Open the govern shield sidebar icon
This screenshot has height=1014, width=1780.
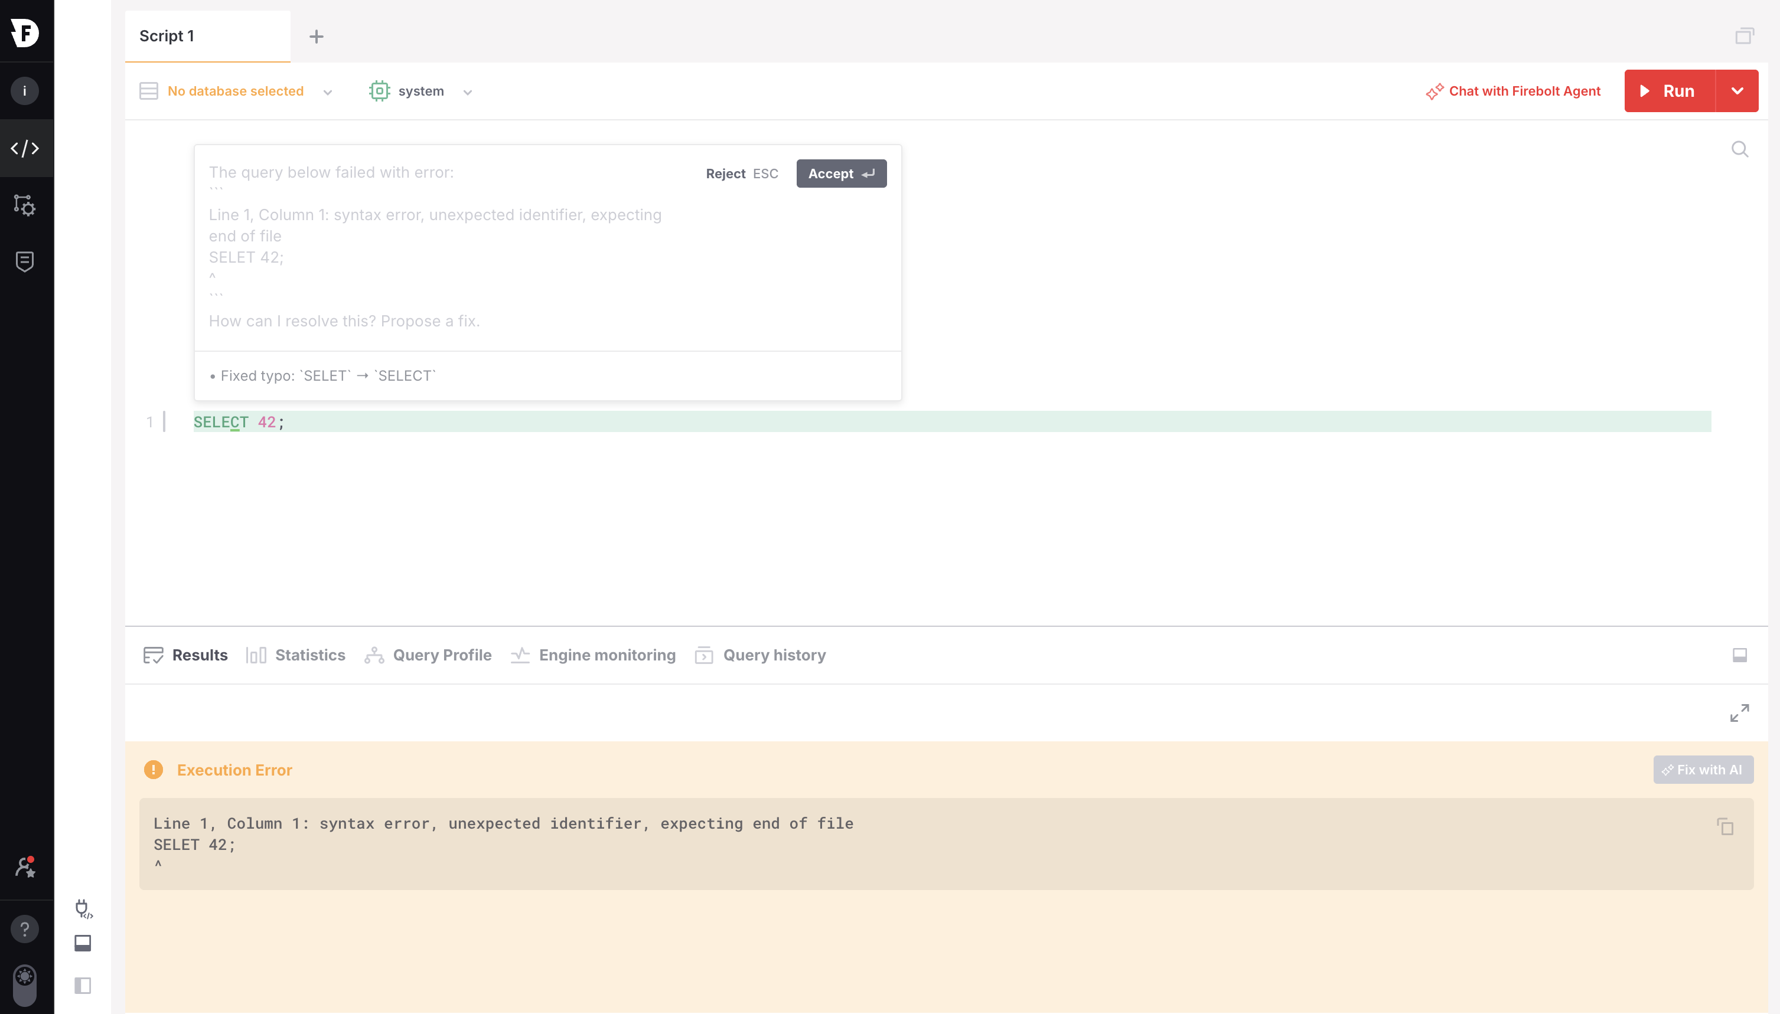pyautogui.click(x=25, y=262)
